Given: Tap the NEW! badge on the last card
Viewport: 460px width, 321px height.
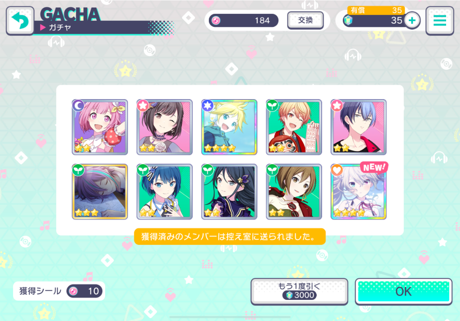Looking at the screenshot, I should 374,168.
